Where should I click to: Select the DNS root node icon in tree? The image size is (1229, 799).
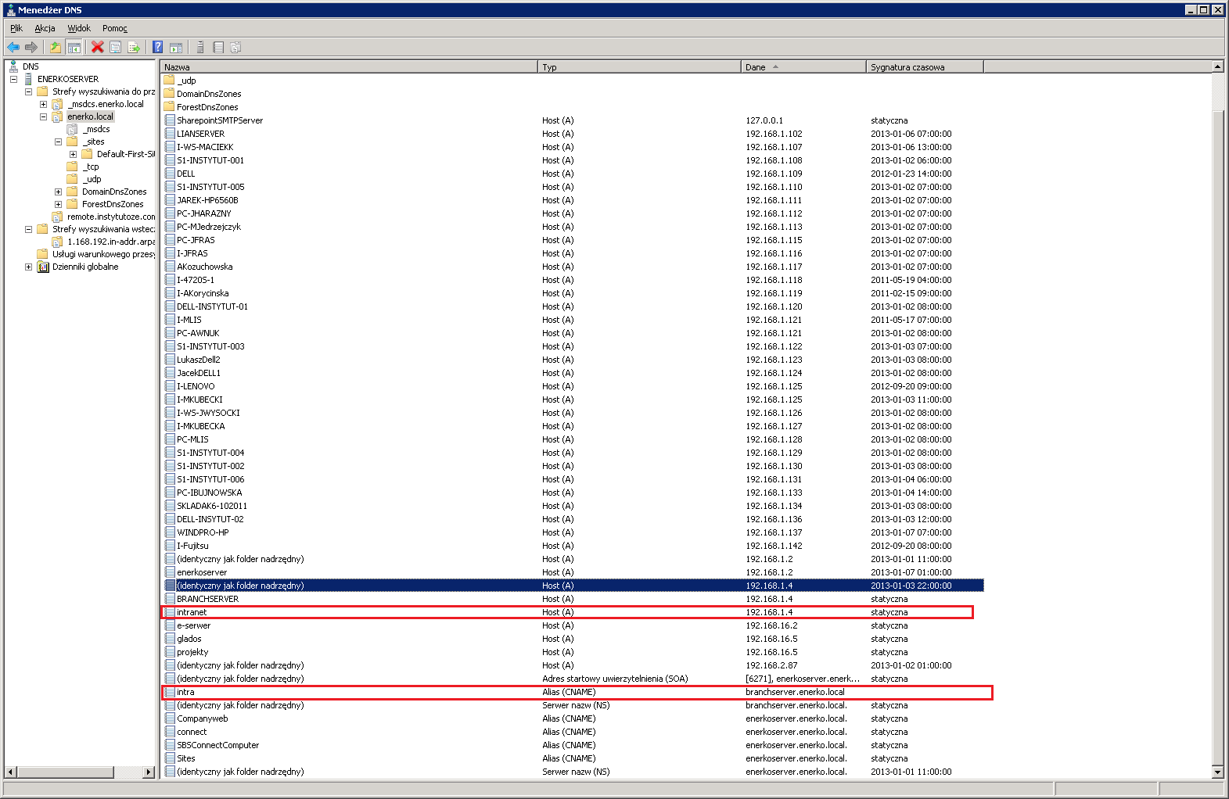[x=13, y=66]
